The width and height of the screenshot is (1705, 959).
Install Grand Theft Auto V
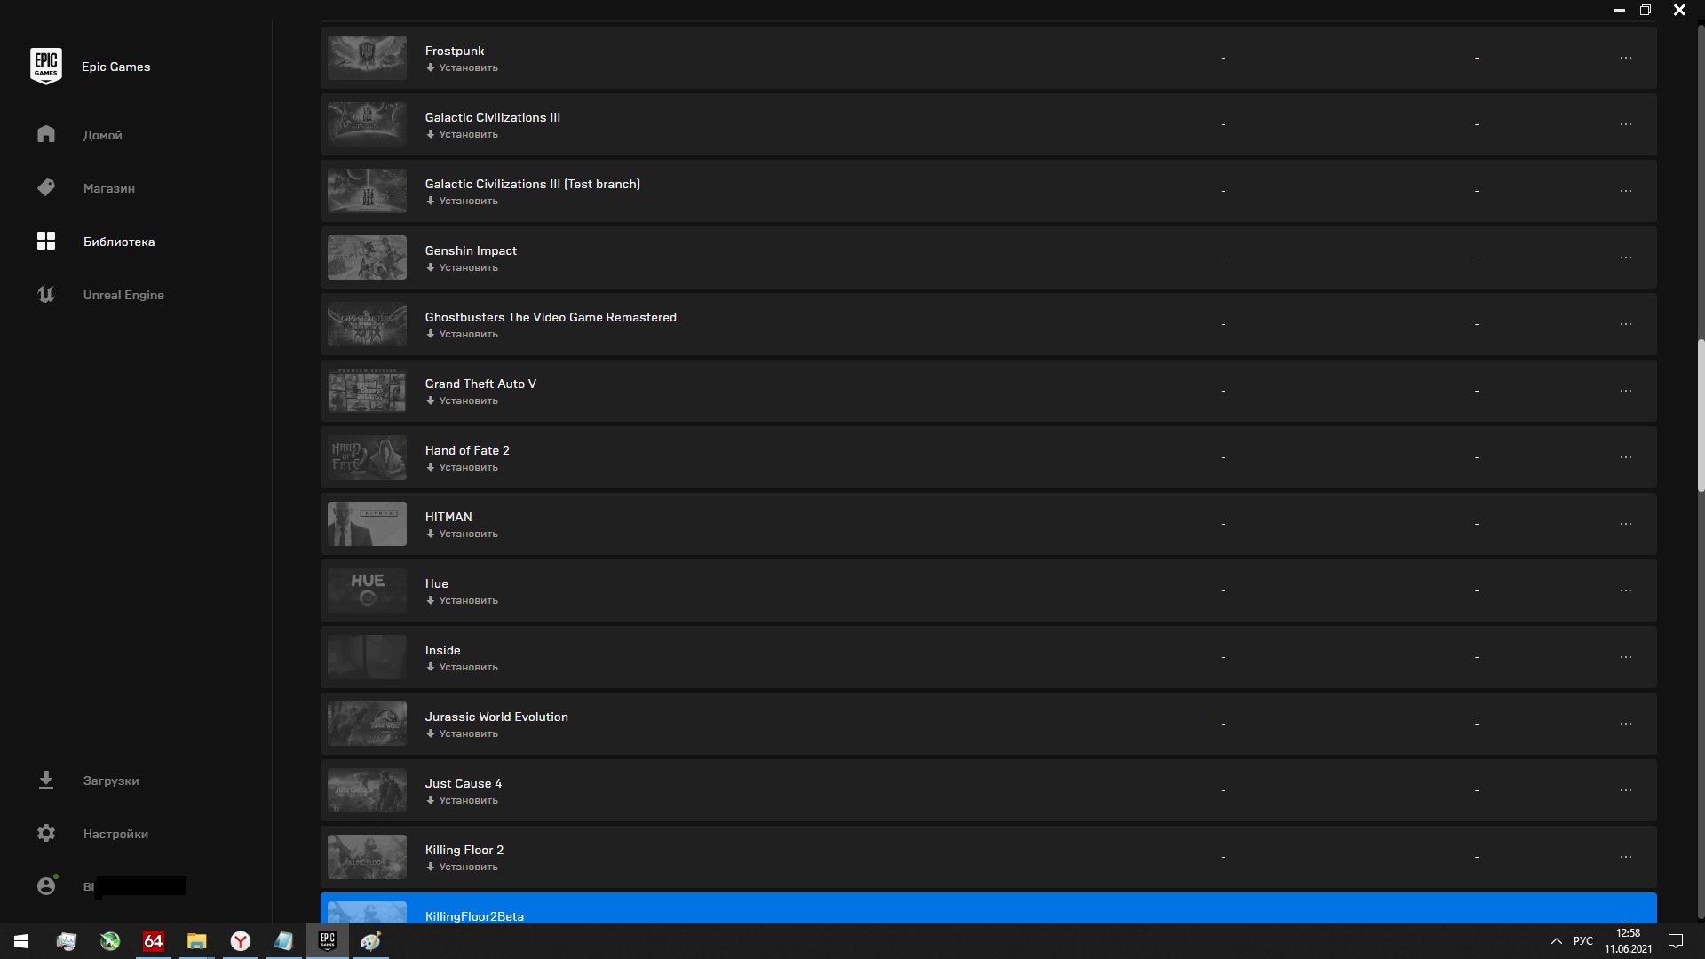[x=462, y=400]
